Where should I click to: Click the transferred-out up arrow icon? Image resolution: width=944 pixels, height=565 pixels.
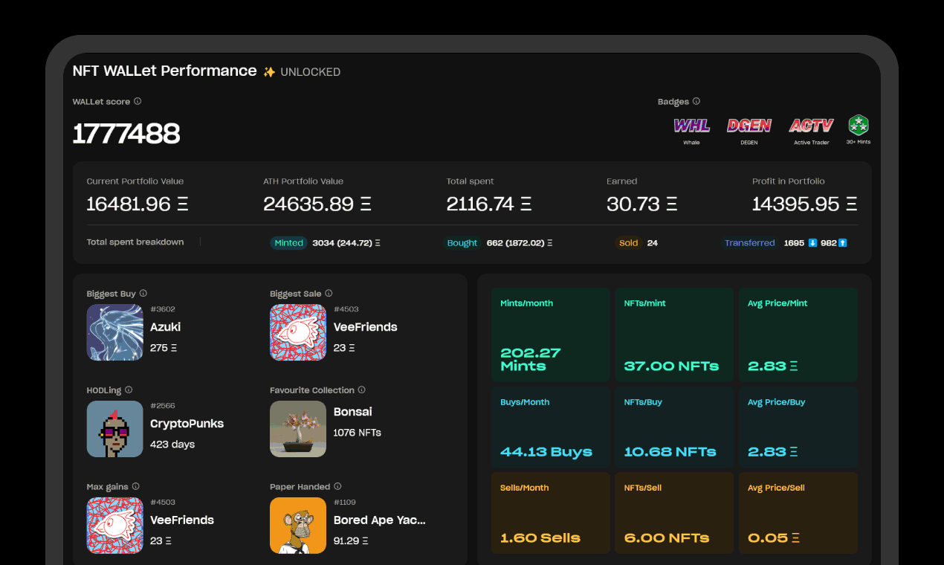coord(843,243)
